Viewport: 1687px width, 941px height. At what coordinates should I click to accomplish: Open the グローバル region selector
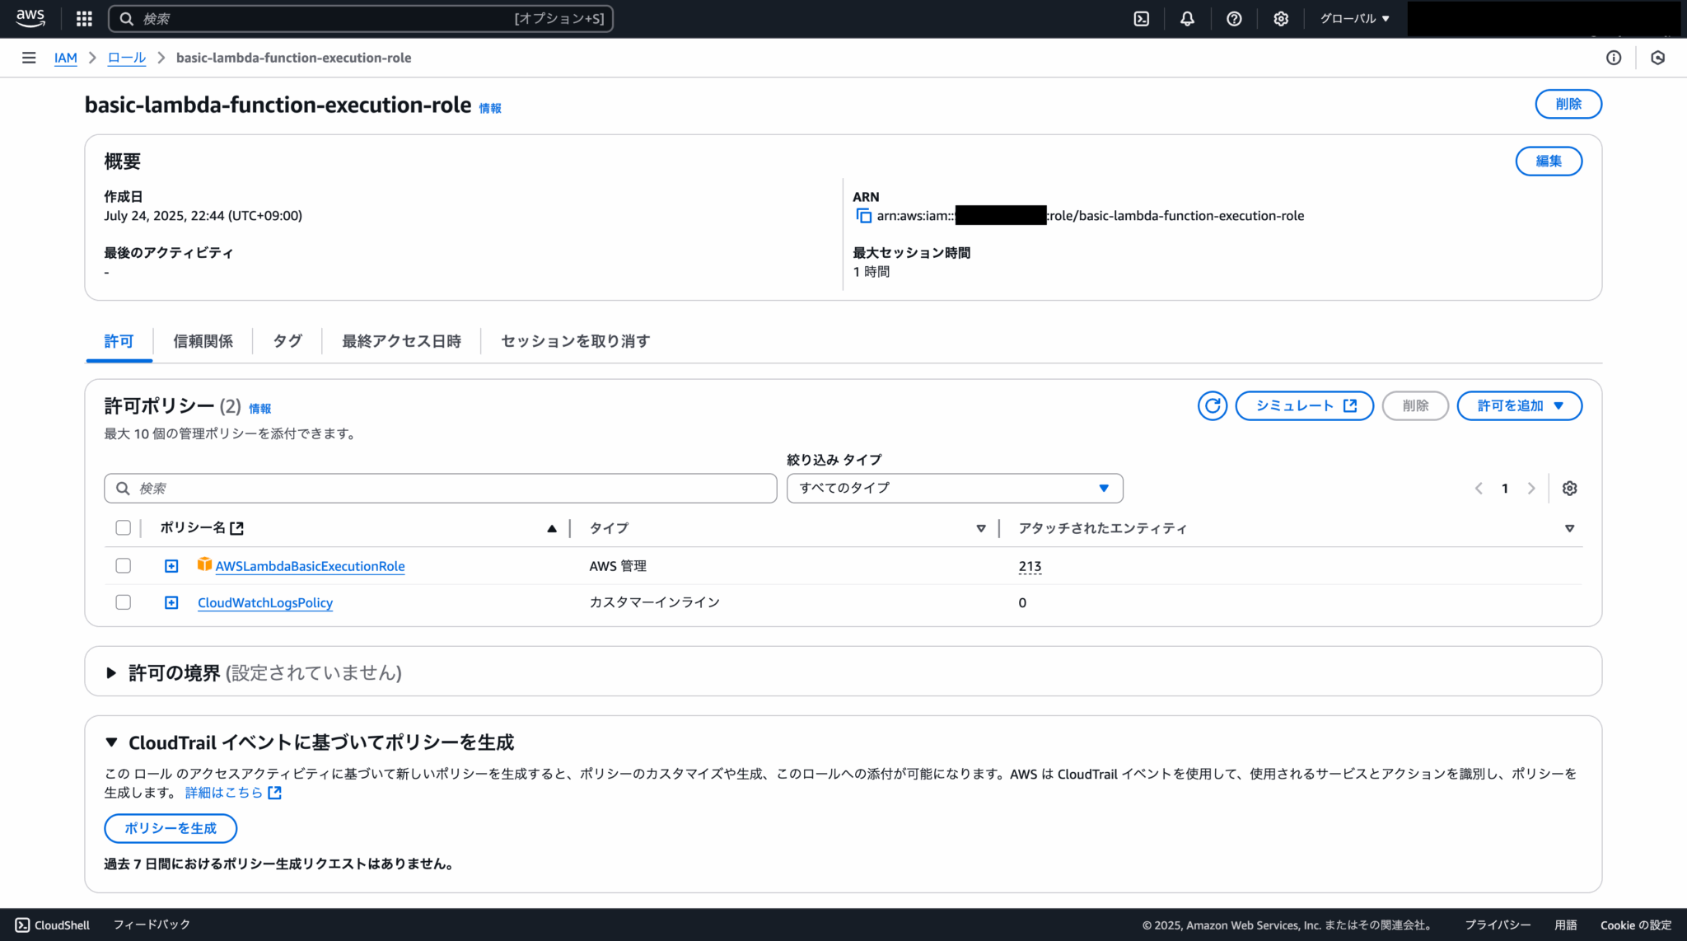[1354, 18]
